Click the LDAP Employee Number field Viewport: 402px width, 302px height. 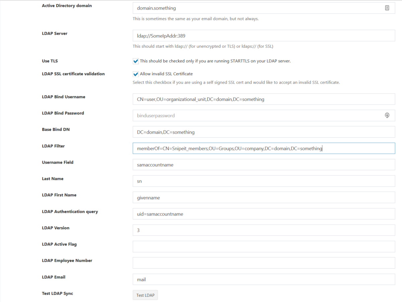point(234,263)
